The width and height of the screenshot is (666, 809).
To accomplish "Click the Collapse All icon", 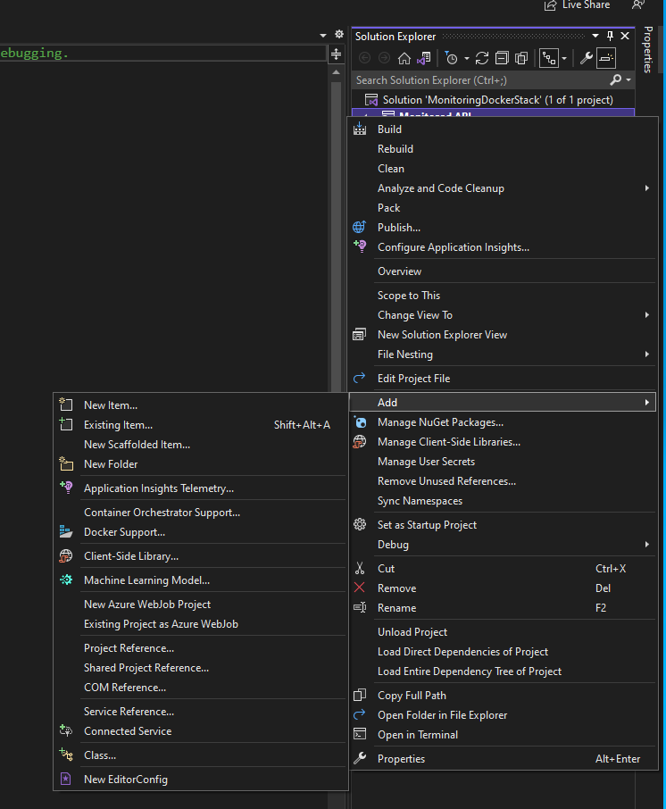I will (x=502, y=58).
